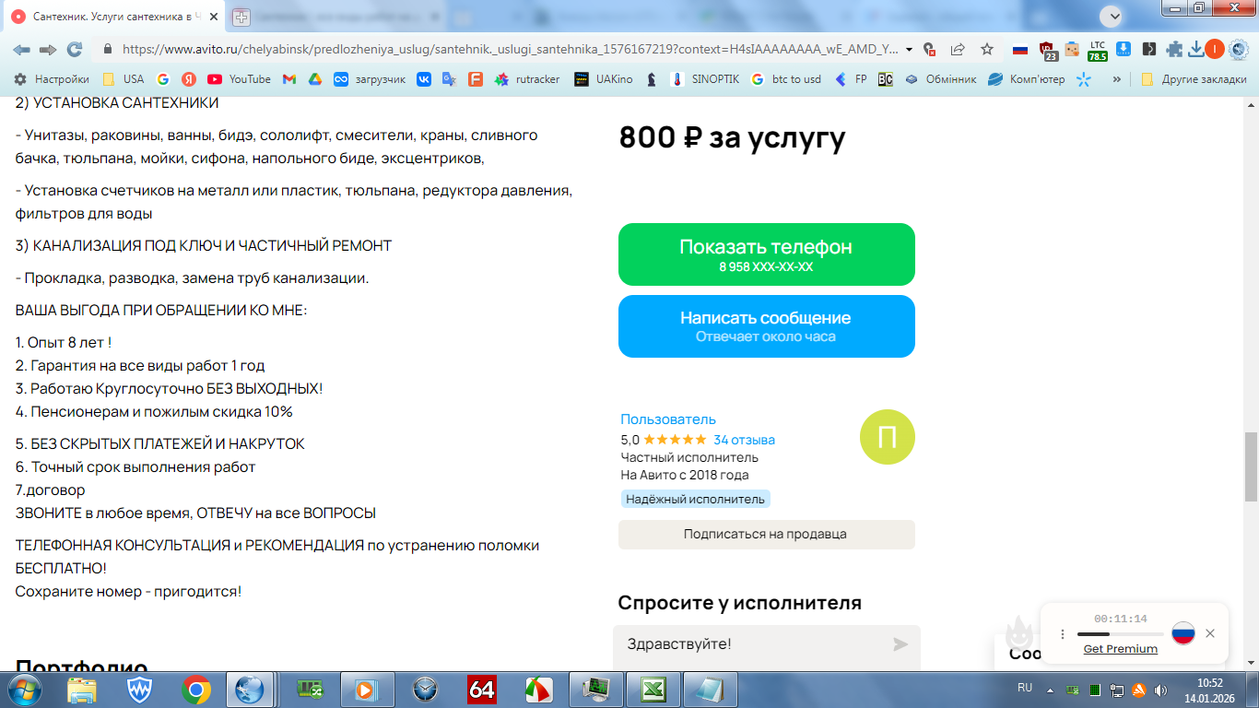
Task: Reload the Avito page
Action: pos(75,50)
